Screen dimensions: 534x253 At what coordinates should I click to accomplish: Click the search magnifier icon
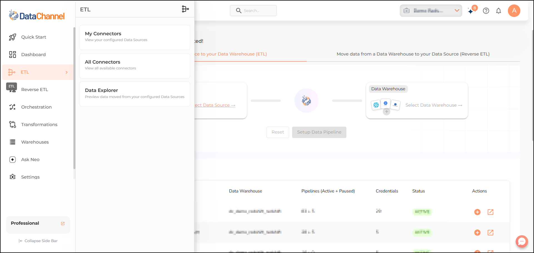tap(239, 11)
